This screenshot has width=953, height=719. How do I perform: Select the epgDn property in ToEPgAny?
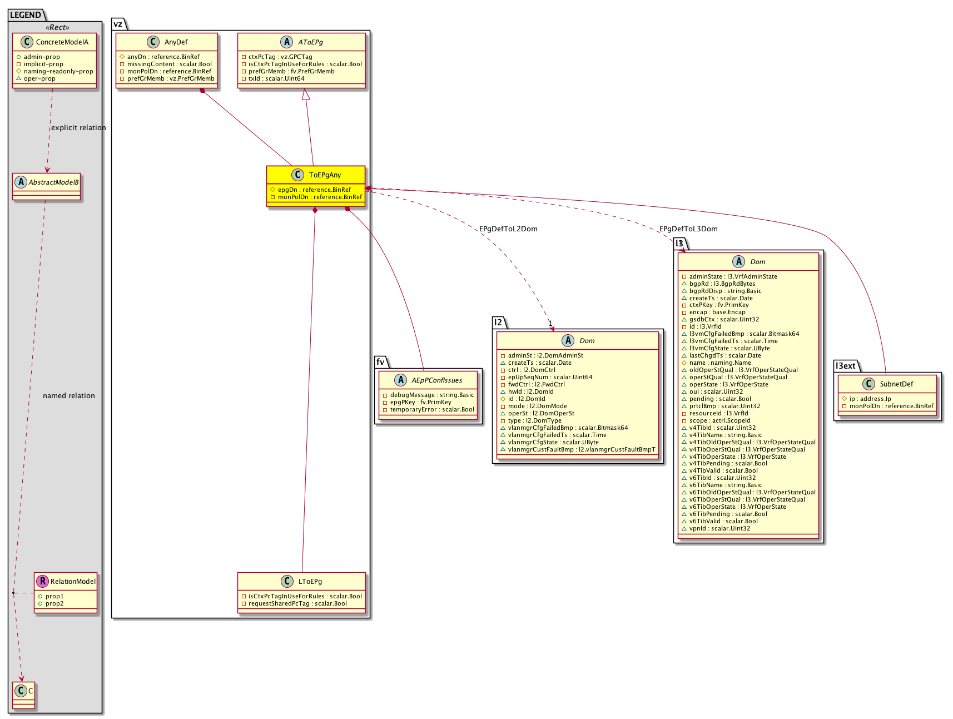314,190
